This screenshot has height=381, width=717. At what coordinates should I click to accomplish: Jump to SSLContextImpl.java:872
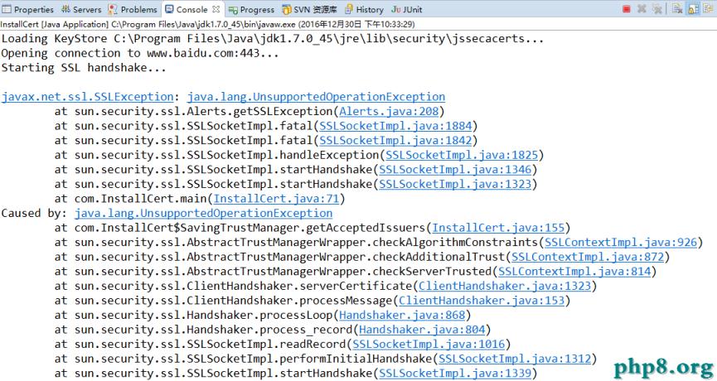click(588, 257)
